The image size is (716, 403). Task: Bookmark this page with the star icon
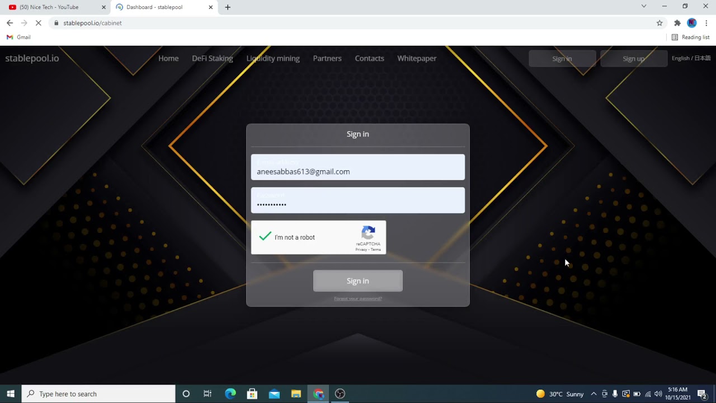pos(660,23)
